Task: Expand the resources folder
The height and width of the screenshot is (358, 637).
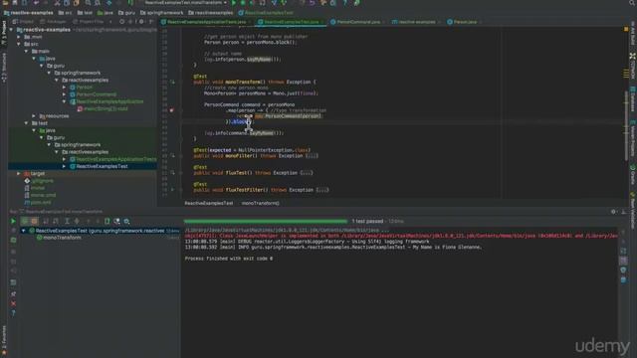Action: click(x=34, y=116)
